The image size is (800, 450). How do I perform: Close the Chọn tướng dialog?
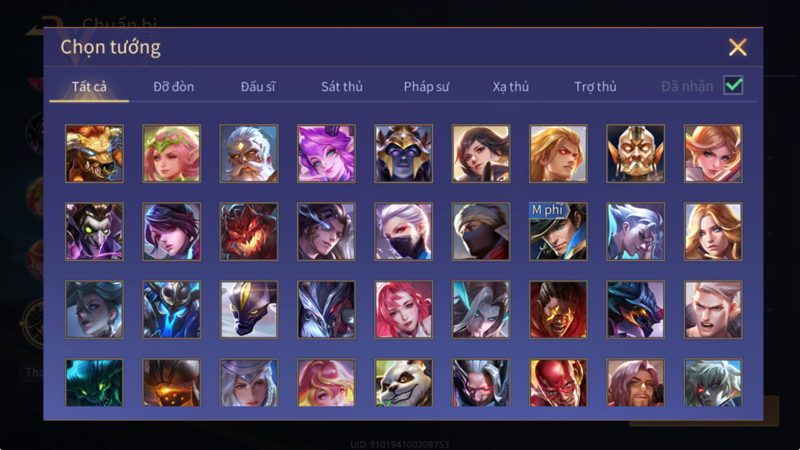pos(738,47)
